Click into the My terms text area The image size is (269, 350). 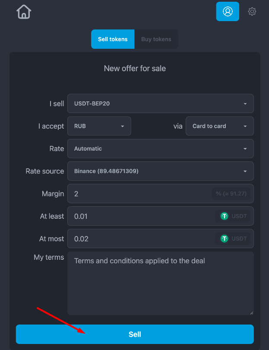point(161,283)
